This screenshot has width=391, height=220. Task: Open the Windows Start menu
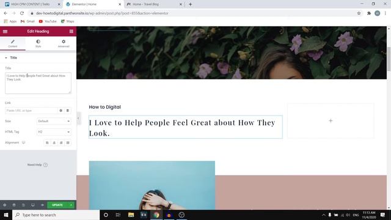click(6, 215)
